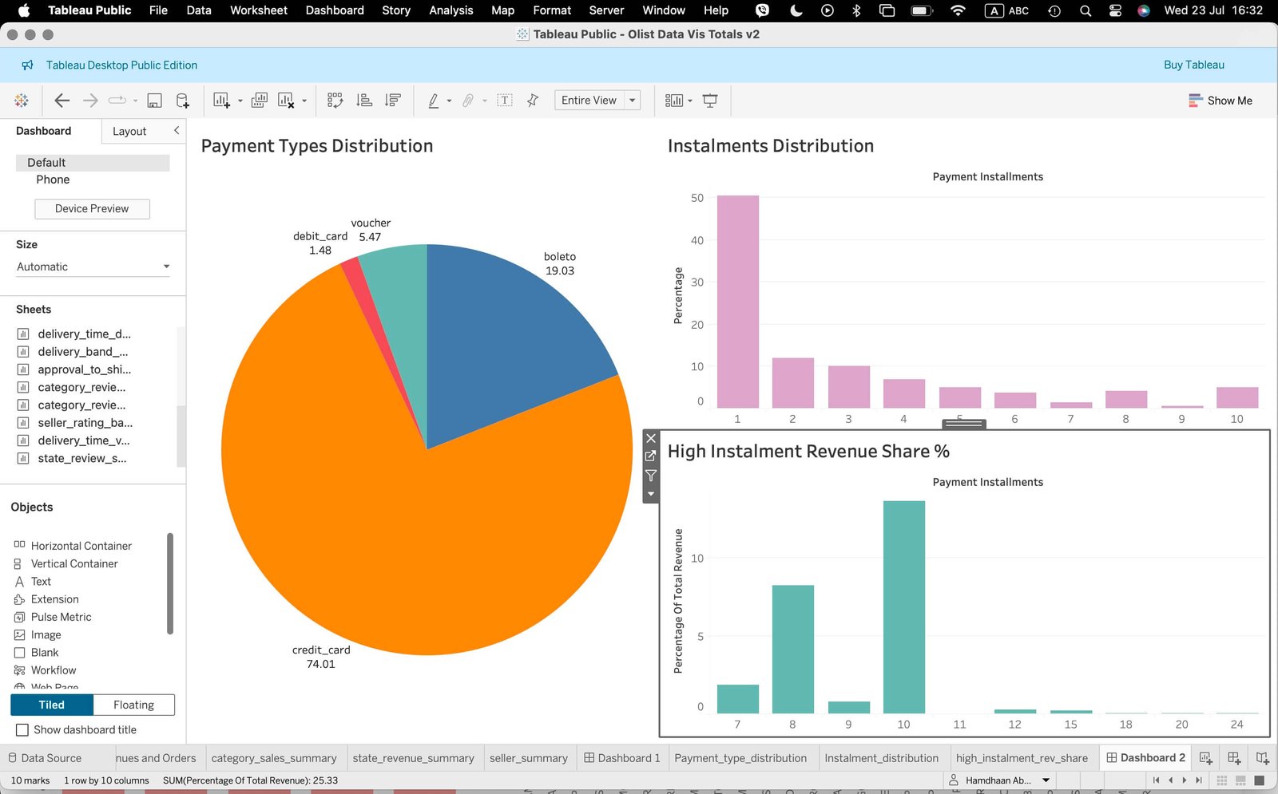Screen dimensions: 1278x794
Task: Click the Add new data source icon
Action: [183, 101]
